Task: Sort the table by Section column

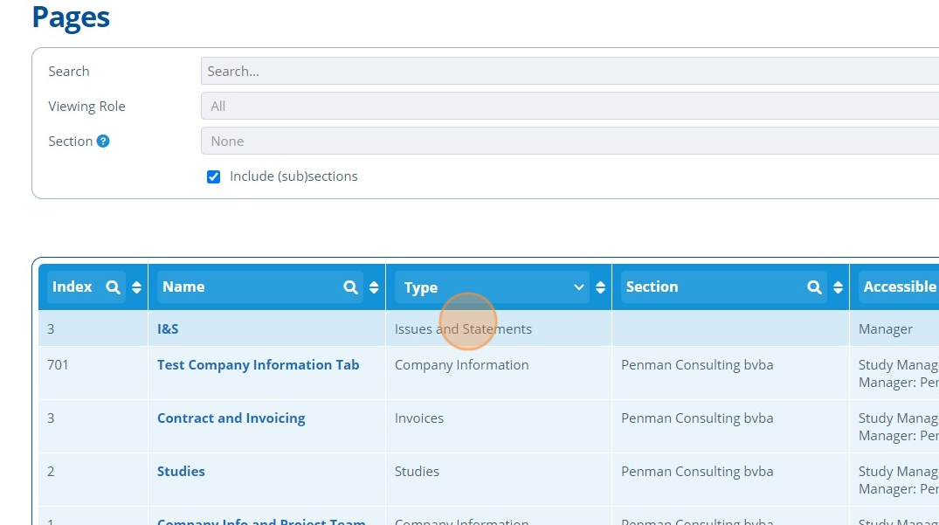Action: pyautogui.click(x=838, y=287)
